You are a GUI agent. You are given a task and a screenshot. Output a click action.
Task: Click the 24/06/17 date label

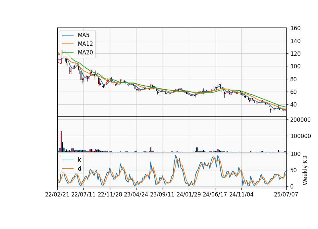coord(215,194)
